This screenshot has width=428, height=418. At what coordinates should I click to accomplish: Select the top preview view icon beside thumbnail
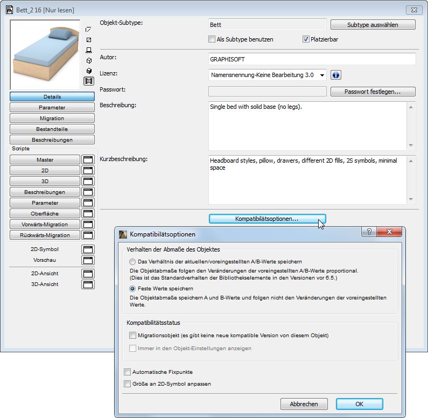click(88, 30)
